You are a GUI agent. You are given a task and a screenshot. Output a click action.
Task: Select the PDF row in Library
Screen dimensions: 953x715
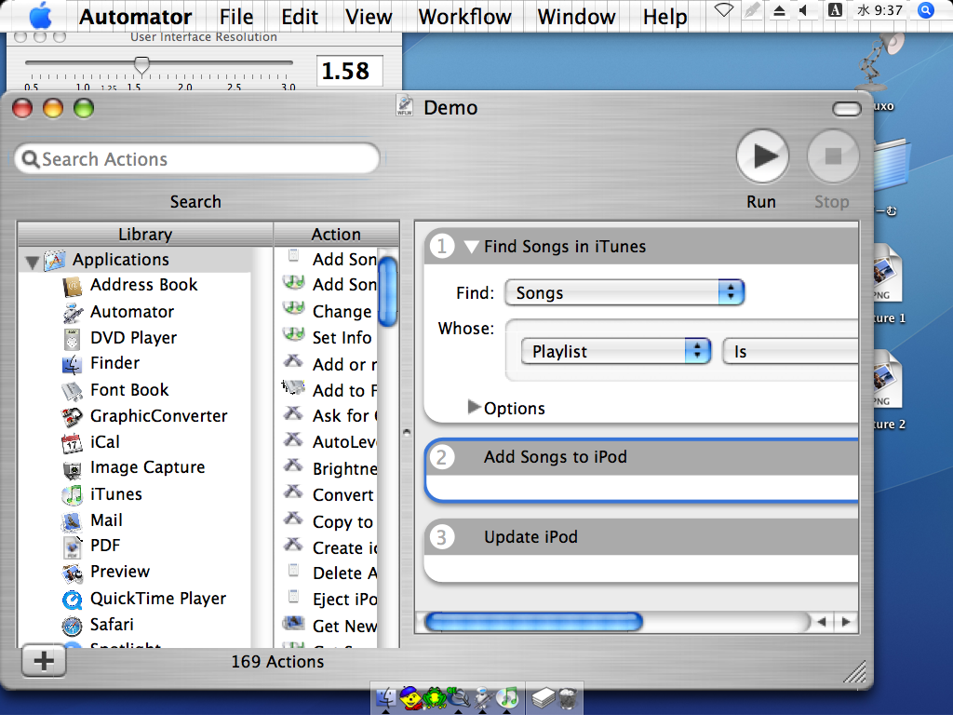pyautogui.click(x=134, y=546)
